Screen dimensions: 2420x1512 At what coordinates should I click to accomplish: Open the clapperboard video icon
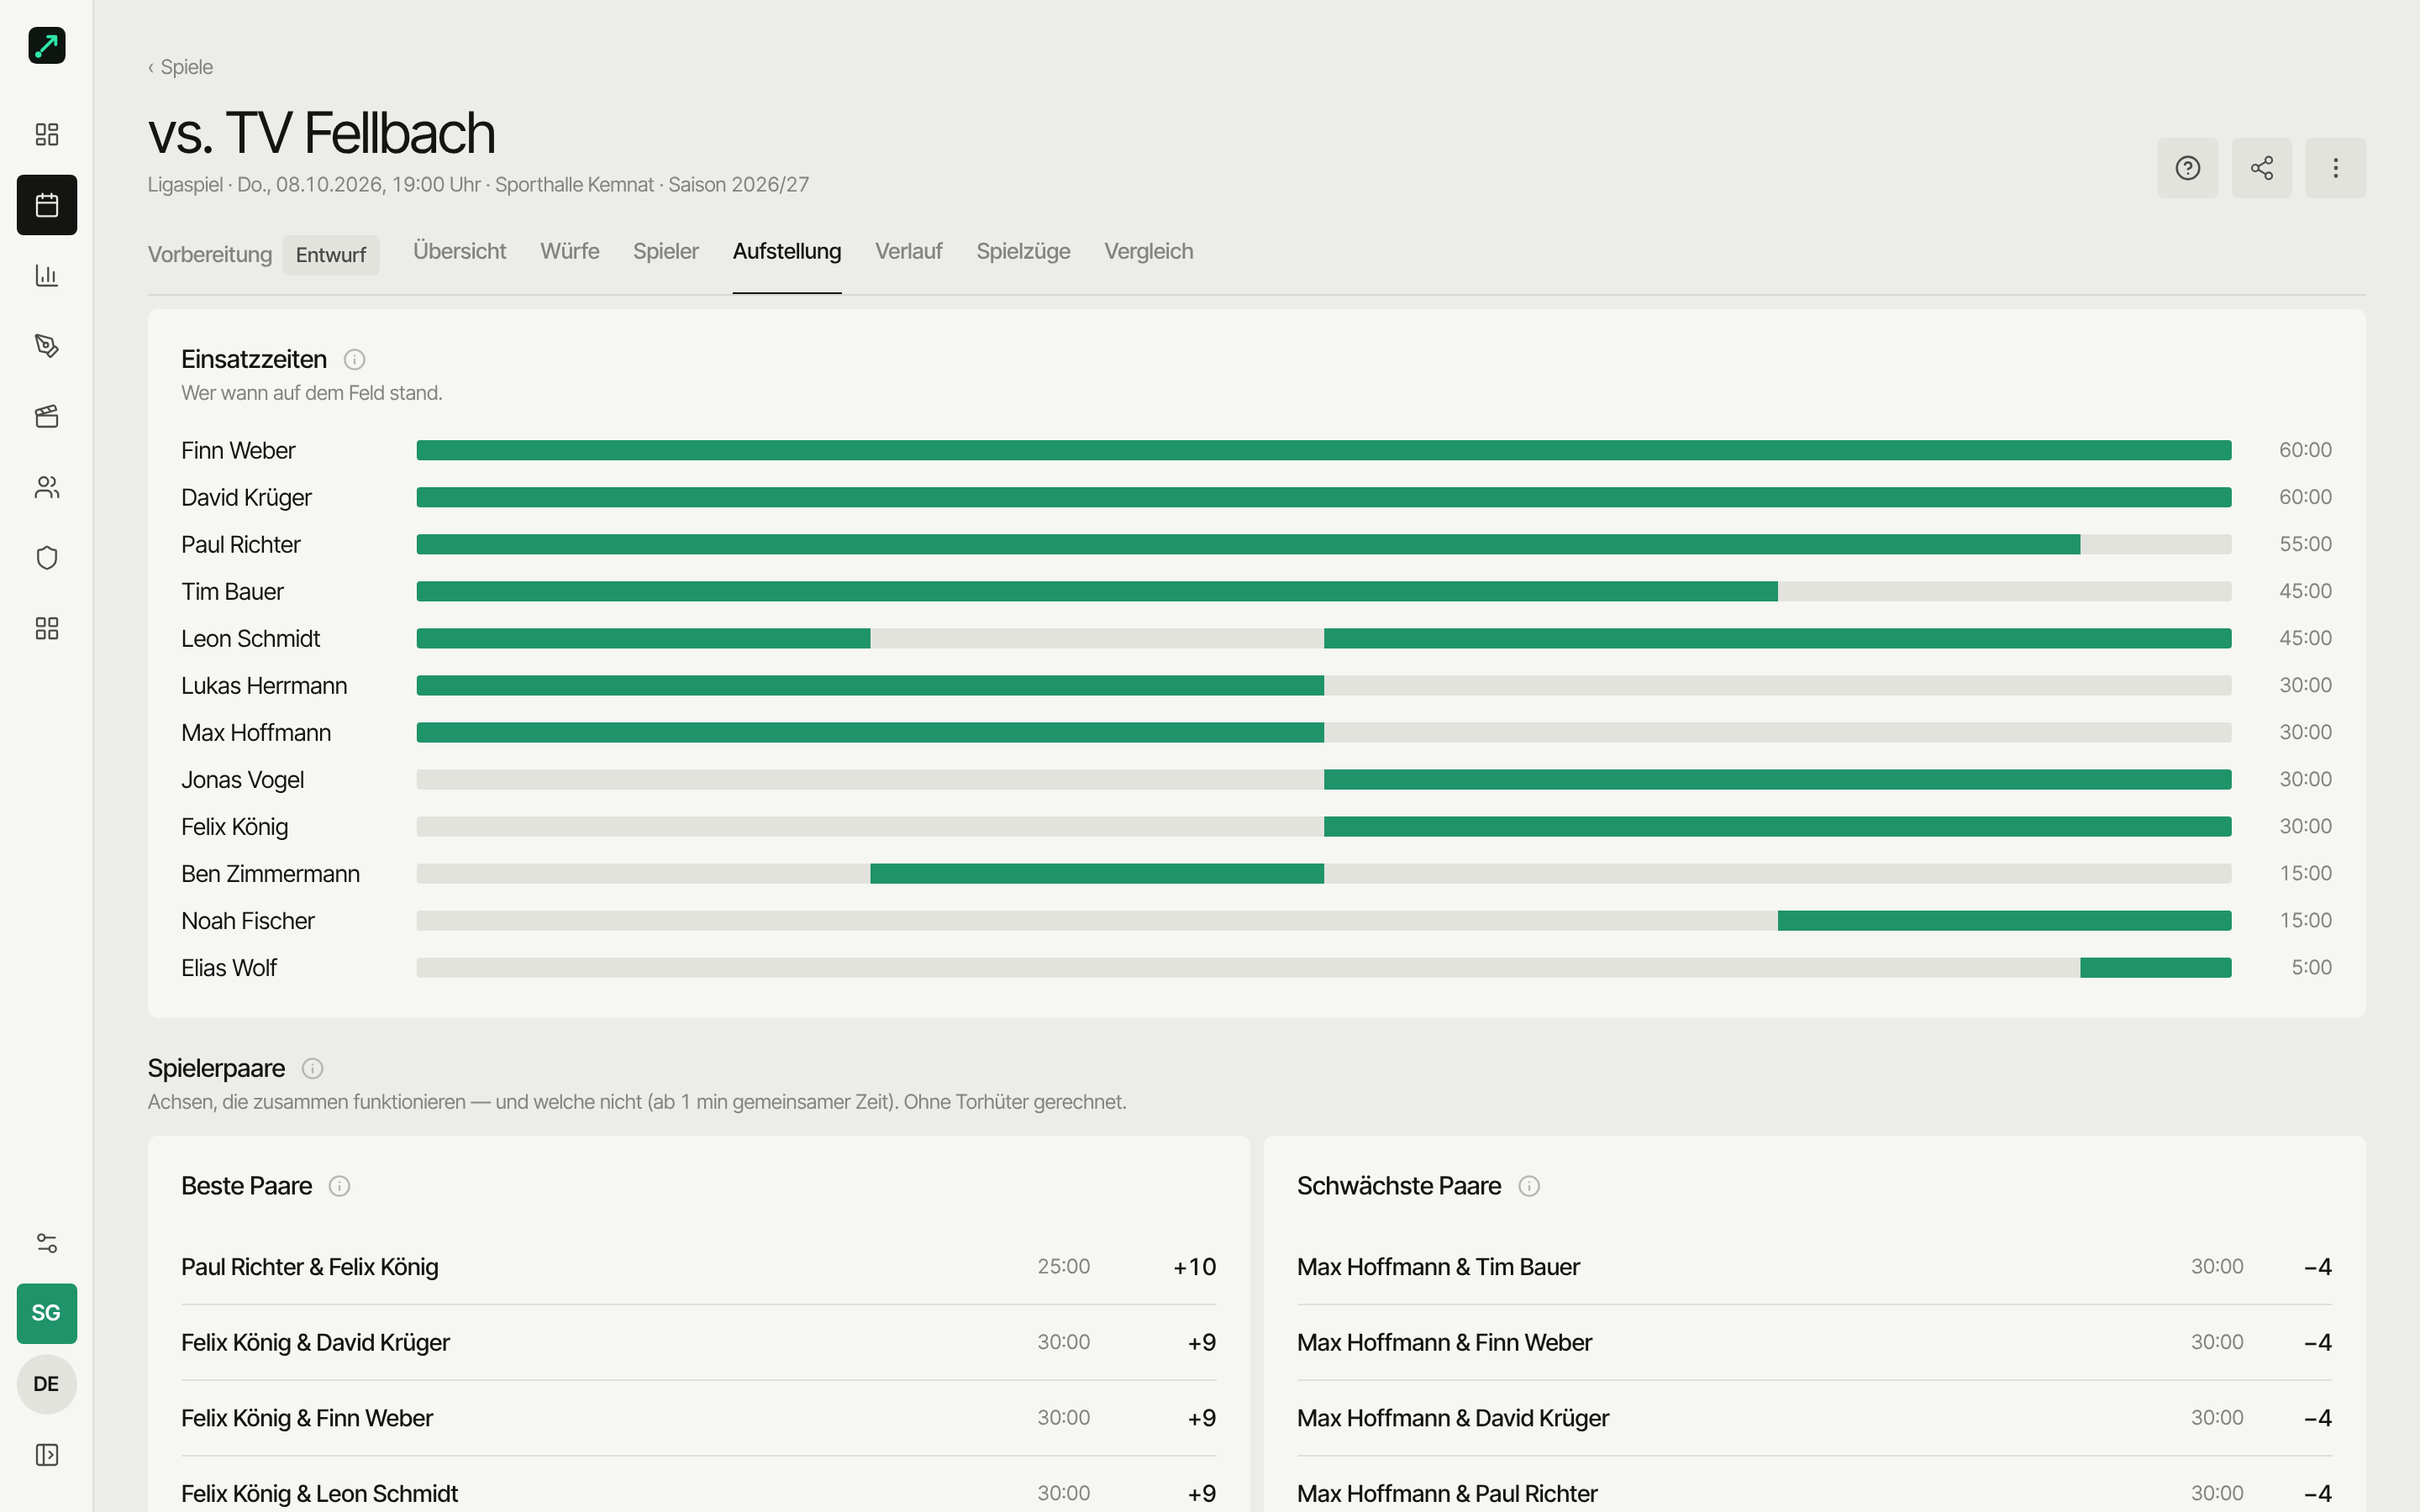(x=46, y=417)
